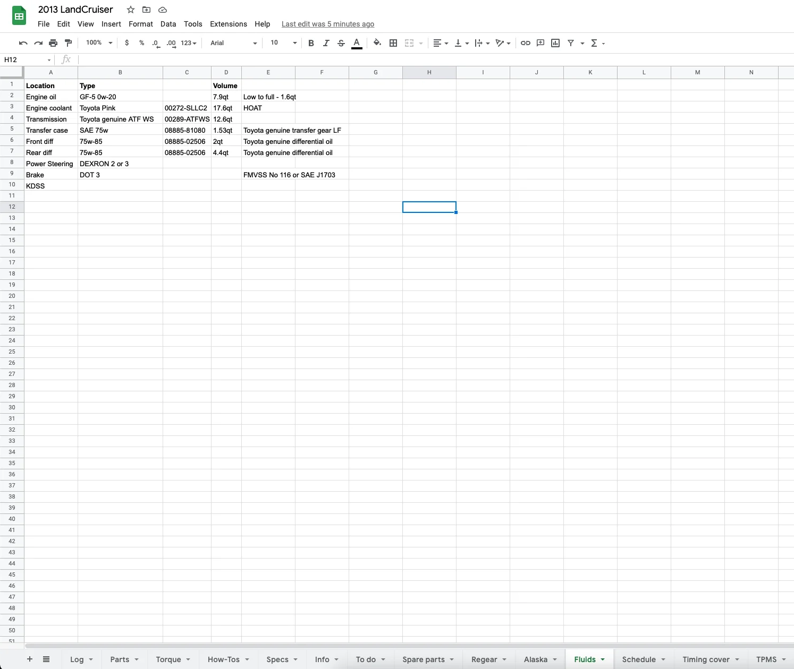This screenshot has width=794, height=669.
Task: Click the Name box showing H12
Action: pos(27,59)
